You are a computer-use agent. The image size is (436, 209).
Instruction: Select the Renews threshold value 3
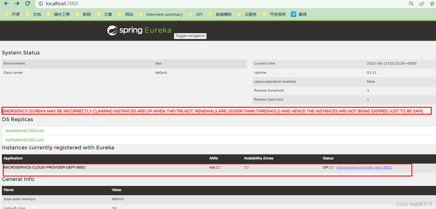coord(368,91)
